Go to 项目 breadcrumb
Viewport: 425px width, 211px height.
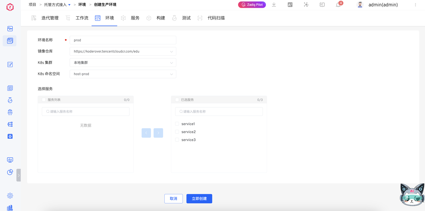coord(33,5)
